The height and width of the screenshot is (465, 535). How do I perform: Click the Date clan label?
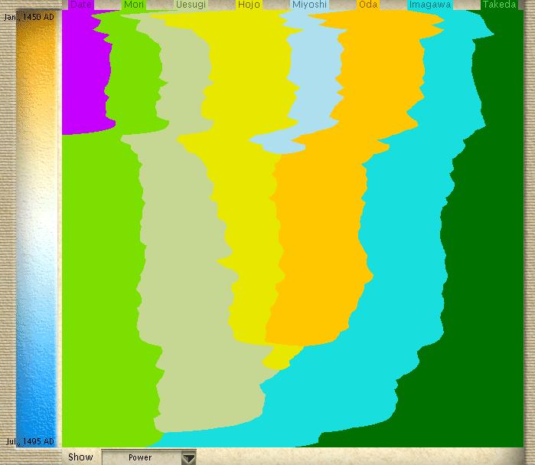click(x=80, y=5)
